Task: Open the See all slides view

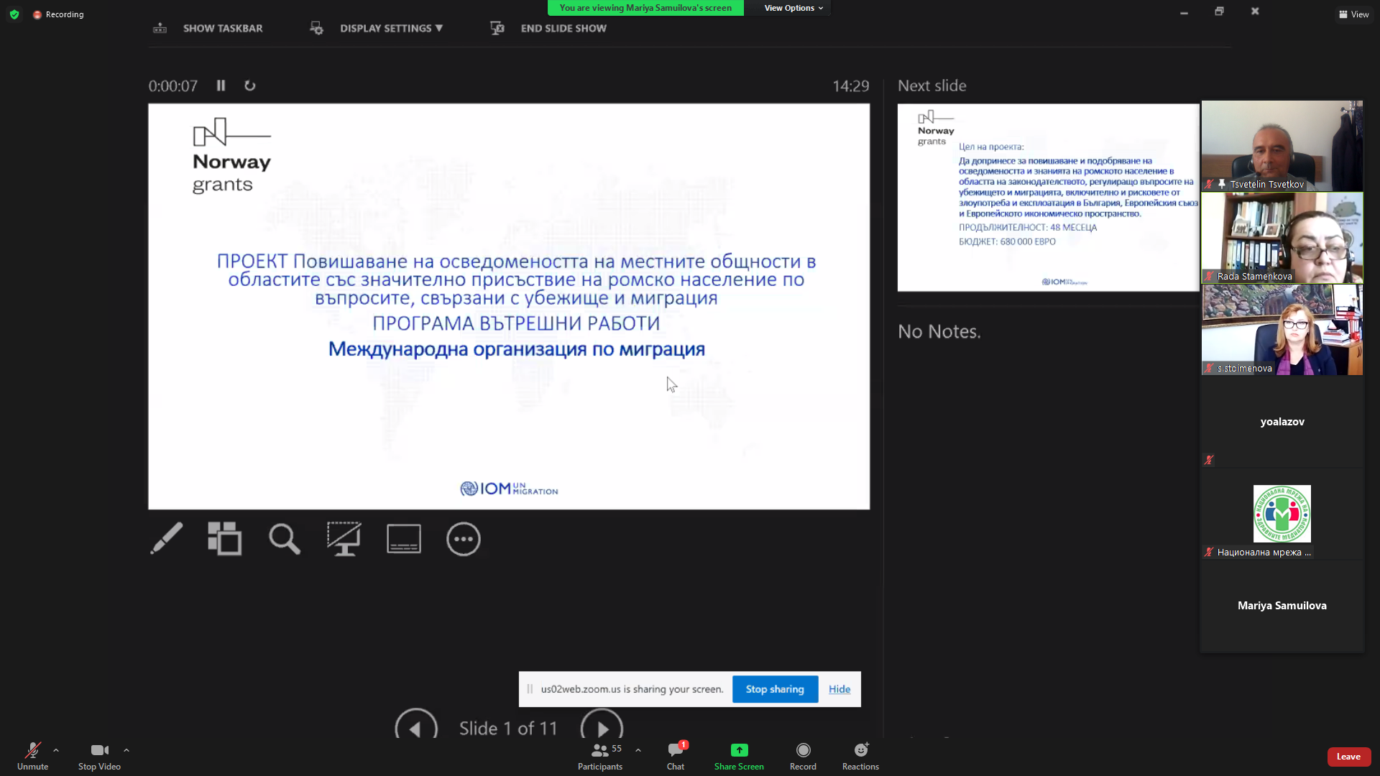Action: [225, 539]
